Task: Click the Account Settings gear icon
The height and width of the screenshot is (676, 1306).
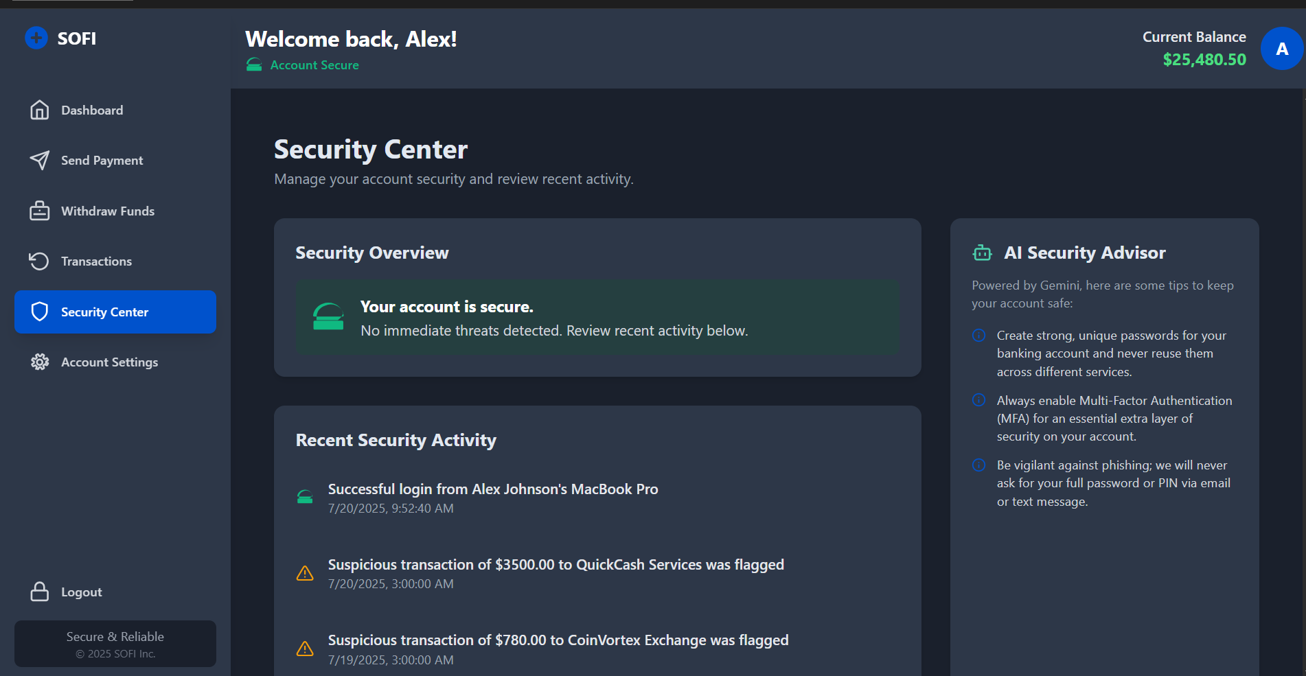Action: pos(40,362)
